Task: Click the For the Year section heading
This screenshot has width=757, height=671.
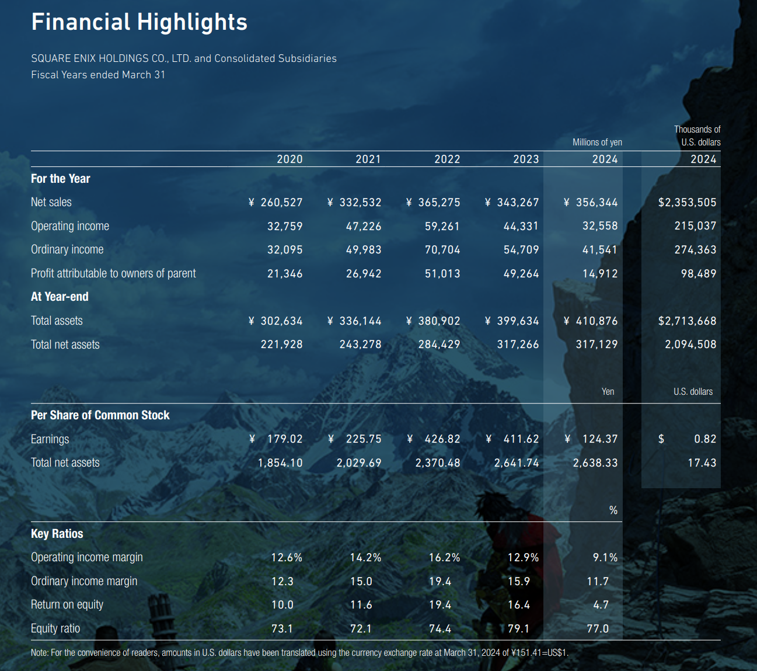Action: pos(61,179)
